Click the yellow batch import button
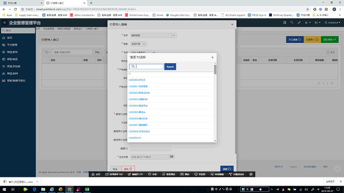This screenshot has width=344, height=193. pyautogui.click(x=312, y=40)
